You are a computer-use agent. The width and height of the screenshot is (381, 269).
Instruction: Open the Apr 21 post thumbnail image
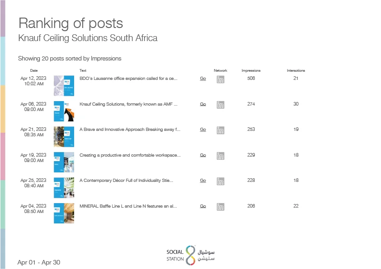pos(64,137)
